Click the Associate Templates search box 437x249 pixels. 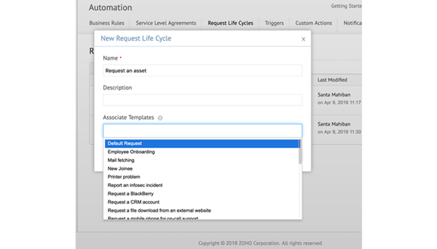coord(202,131)
